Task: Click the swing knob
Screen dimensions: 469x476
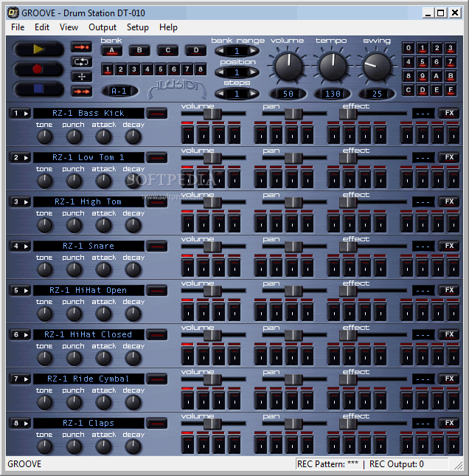Action: click(377, 66)
